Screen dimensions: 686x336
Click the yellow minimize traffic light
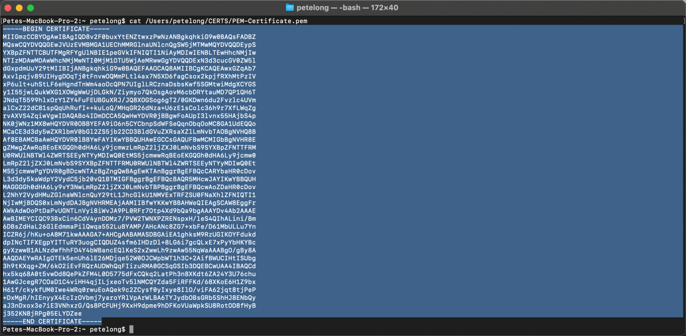(x=18, y=7)
